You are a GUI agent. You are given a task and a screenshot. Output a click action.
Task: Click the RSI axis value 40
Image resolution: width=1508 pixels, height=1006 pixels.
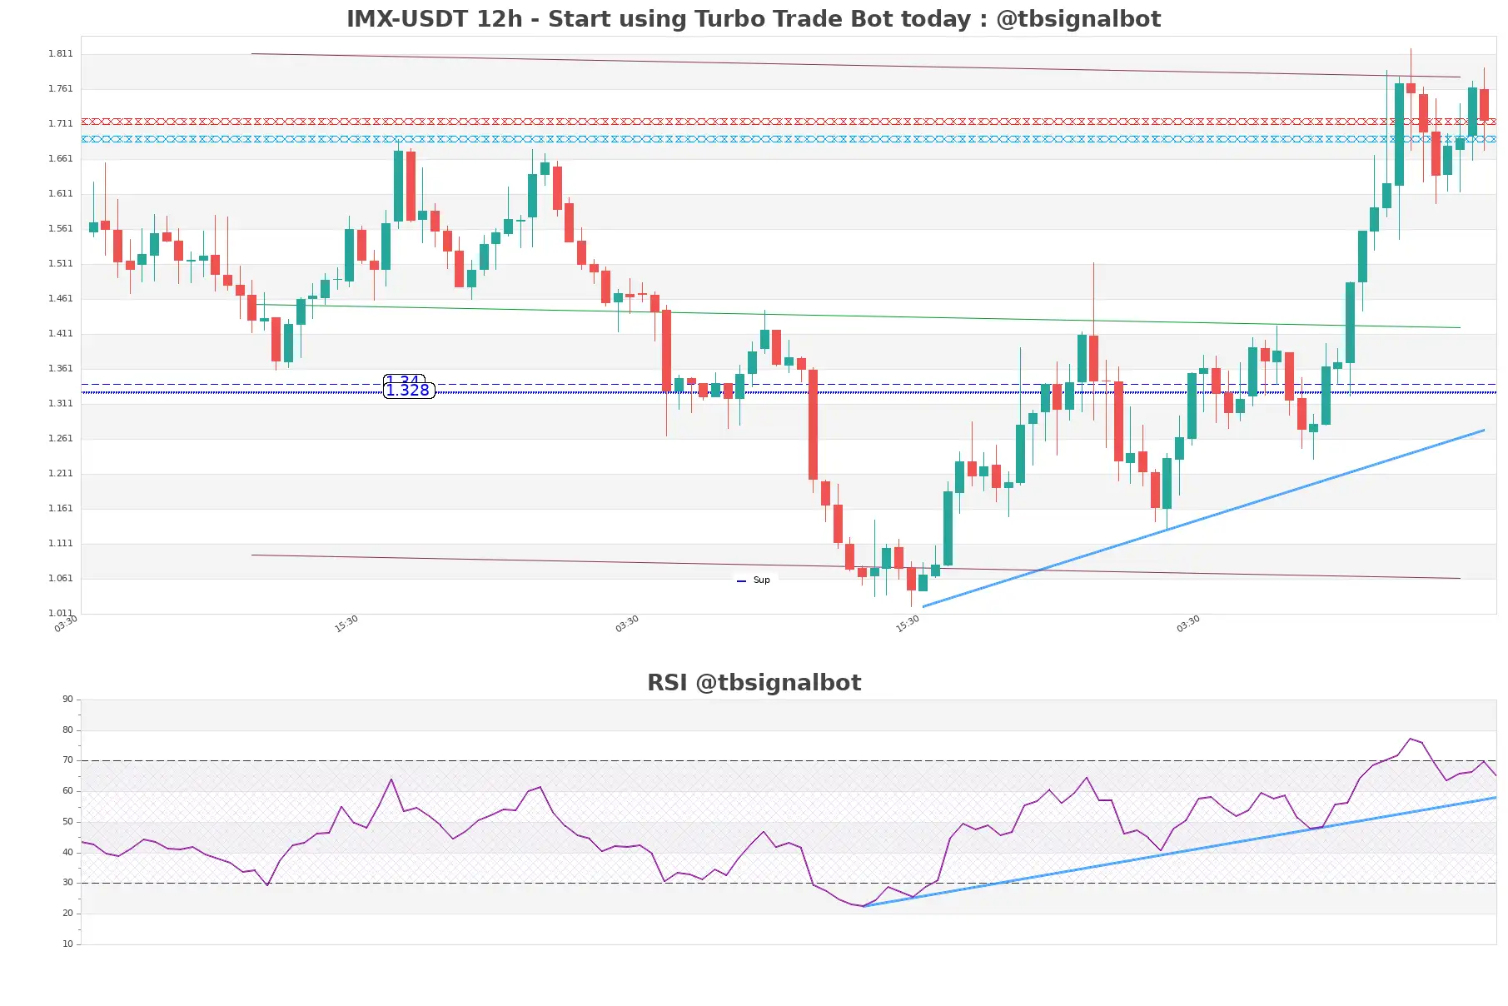click(x=67, y=853)
